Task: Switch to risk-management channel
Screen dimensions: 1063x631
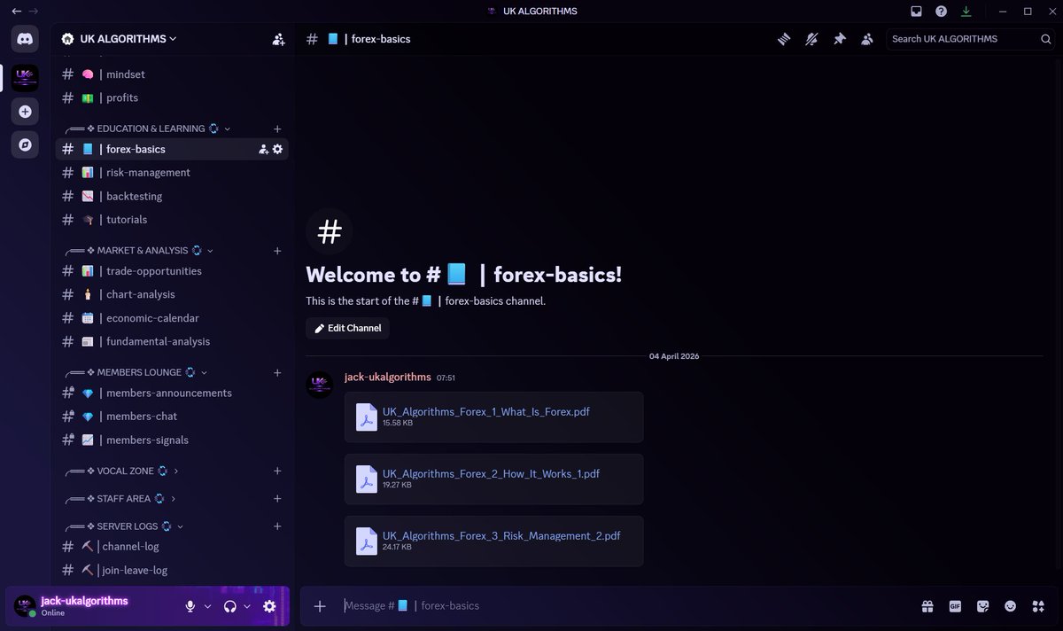Action: click(172, 173)
